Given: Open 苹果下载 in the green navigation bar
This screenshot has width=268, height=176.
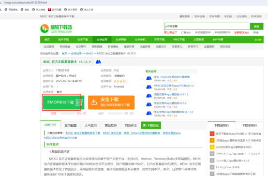Looking at the screenshot, I should [159, 40].
